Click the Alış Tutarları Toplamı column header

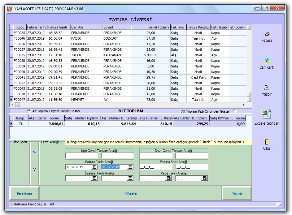(x=46, y=118)
